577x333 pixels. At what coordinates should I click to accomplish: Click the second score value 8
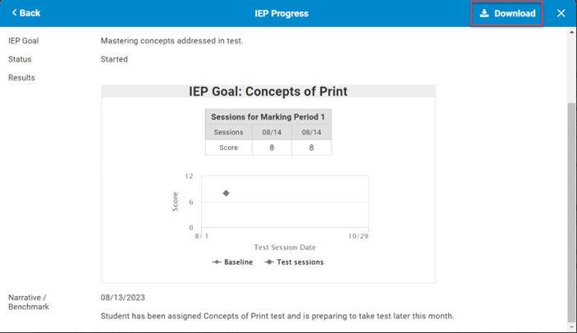click(x=311, y=148)
